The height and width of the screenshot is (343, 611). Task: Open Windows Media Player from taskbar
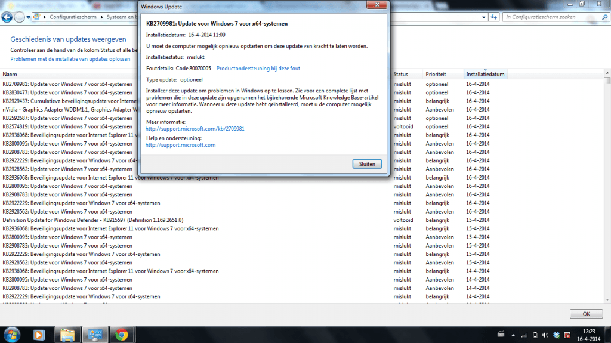(39, 335)
